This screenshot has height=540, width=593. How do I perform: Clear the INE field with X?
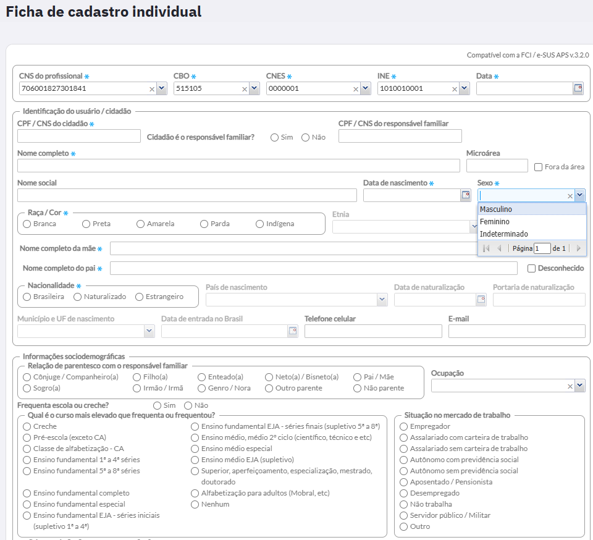tap(454, 89)
